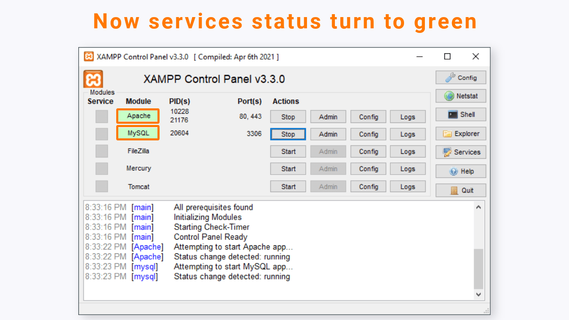
Task: Open Apache Config options
Action: pyautogui.click(x=368, y=117)
